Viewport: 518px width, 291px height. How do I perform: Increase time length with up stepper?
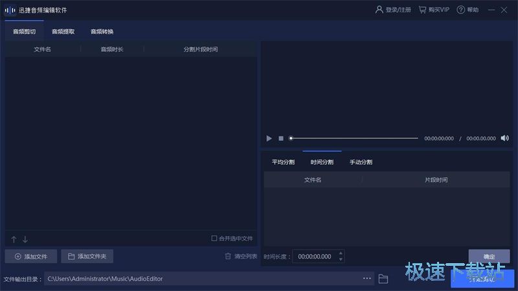tap(341, 253)
